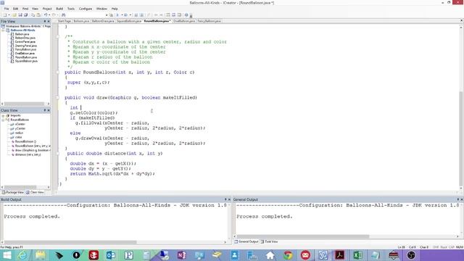The height and width of the screenshot is (261, 464).
Task: Open Google Chrome from the taskbar
Action: (x=288, y=255)
